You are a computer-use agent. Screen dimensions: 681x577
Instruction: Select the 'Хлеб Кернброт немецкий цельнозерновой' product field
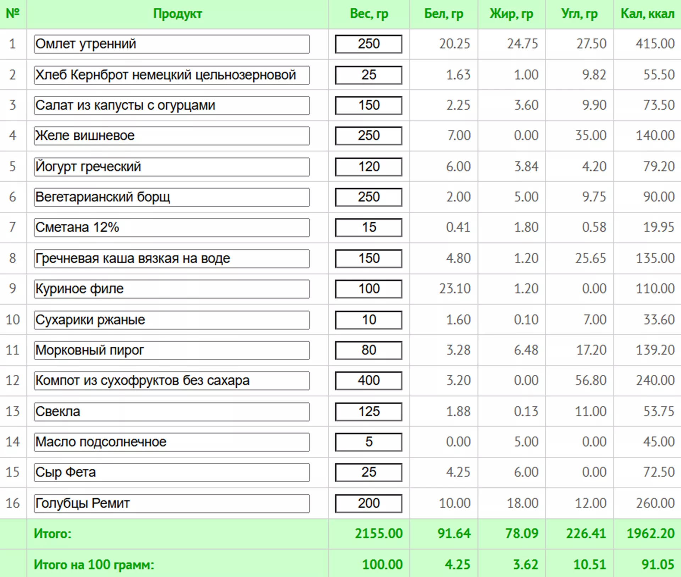(172, 75)
